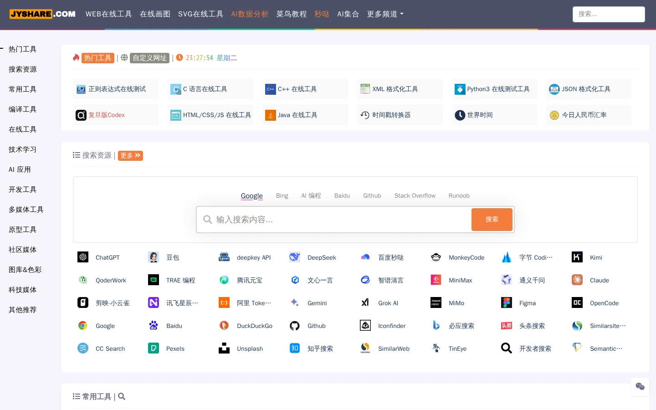Open Python3 在线测试工具 link
Viewport: 656px width, 410px height.
[494, 89]
